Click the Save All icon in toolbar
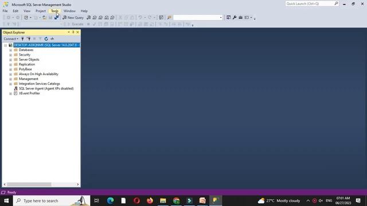The width and height of the screenshot is (367, 206). pos(56,18)
